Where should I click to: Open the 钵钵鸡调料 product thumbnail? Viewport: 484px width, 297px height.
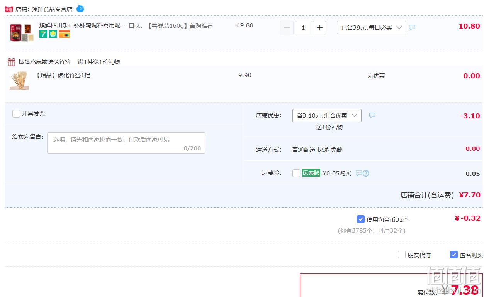click(x=22, y=32)
